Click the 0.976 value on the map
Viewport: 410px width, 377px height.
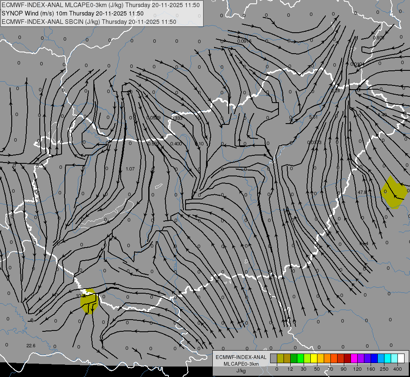point(379,38)
